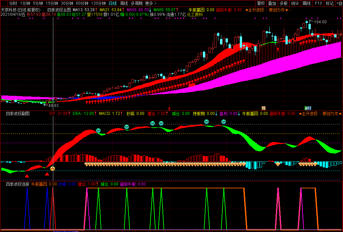The image size is (343, 232).
Task: Click the 184.00 high price label
Action: [320, 22]
